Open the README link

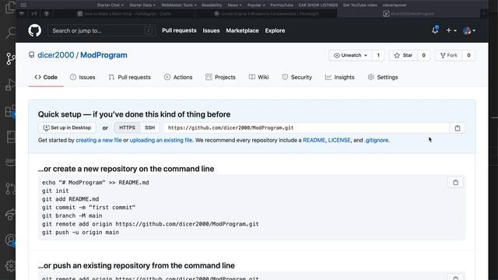(x=314, y=140)
